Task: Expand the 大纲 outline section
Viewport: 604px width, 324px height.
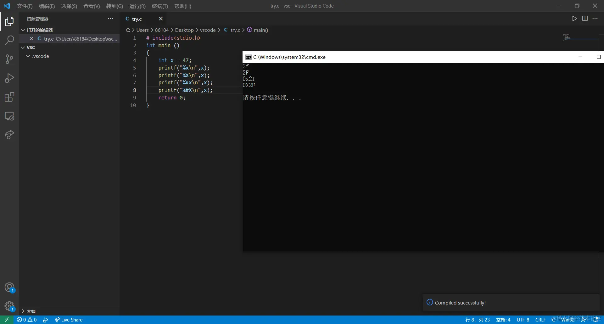Action: point(69,311)
